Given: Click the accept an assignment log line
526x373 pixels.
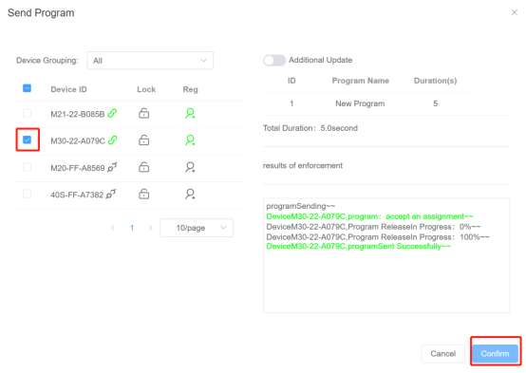Looking at the screenshot, I should pos(369,216).
